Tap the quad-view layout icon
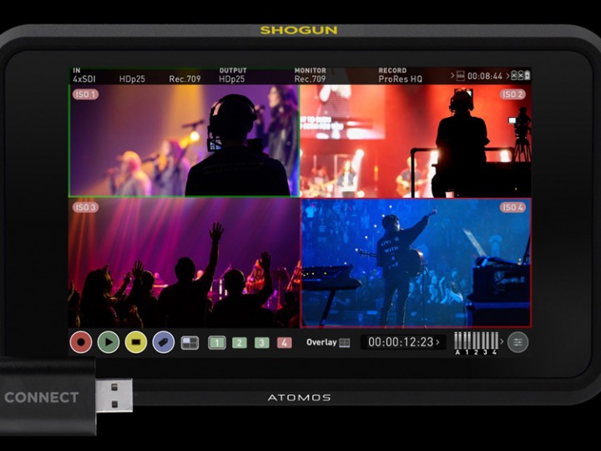 [189, 342]
